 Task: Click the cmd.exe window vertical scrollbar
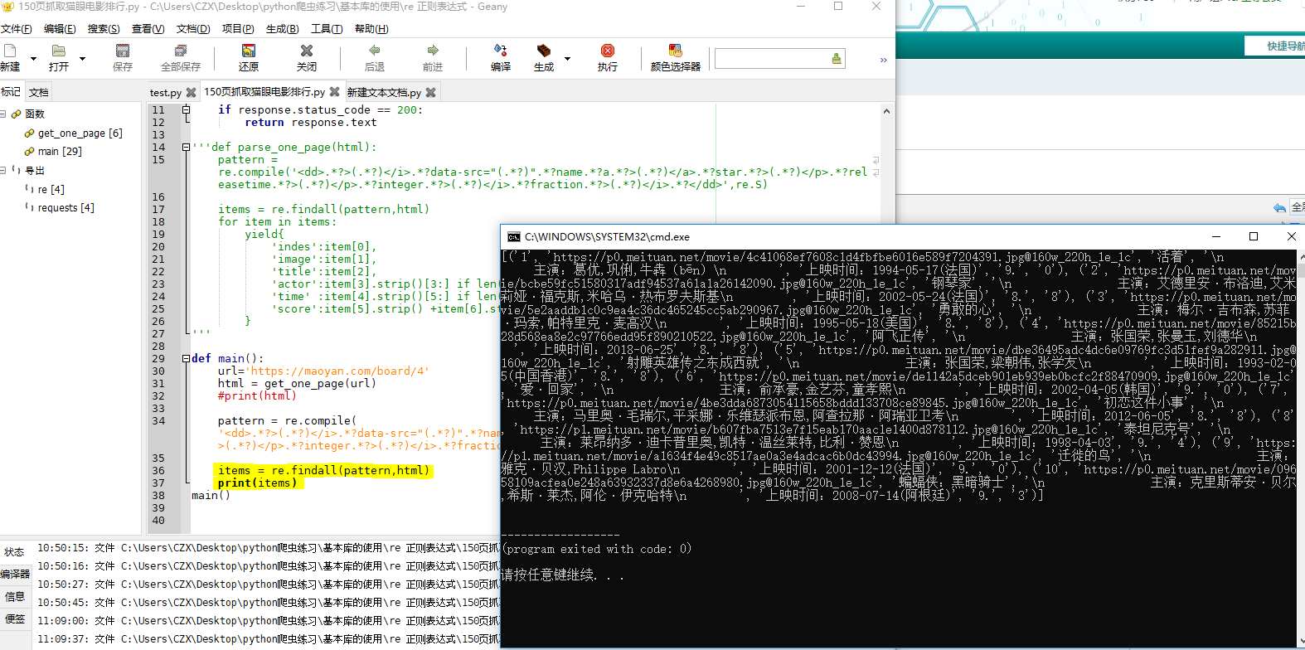click(1300, 448)
